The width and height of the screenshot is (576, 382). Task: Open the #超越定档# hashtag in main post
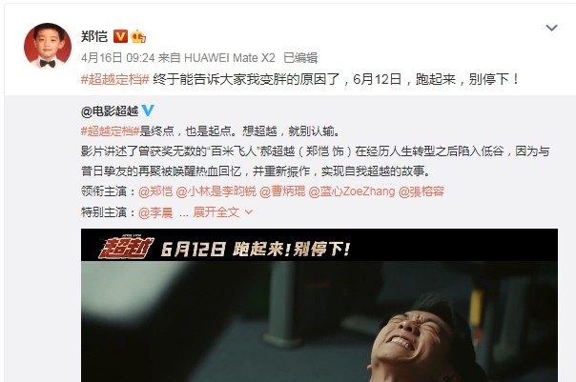[115, 79]
